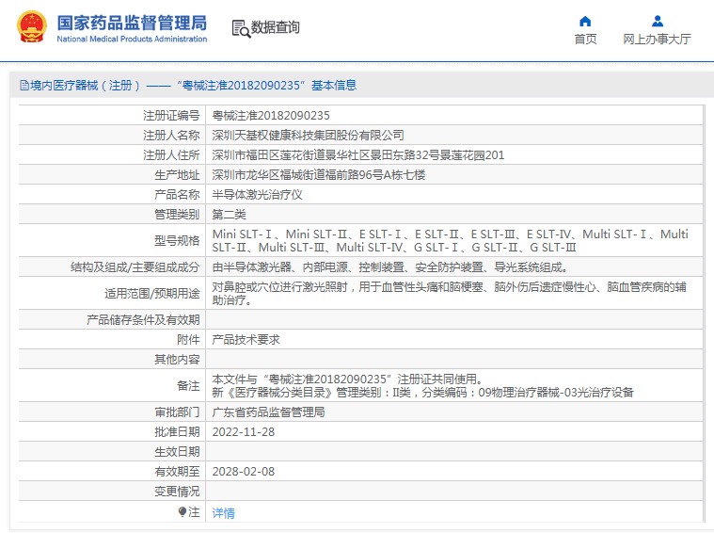Click the 结构及组成/主要组成成分 label
Image resolution: width=714 pixels, height=533 pixels.
tap(135, 267)
